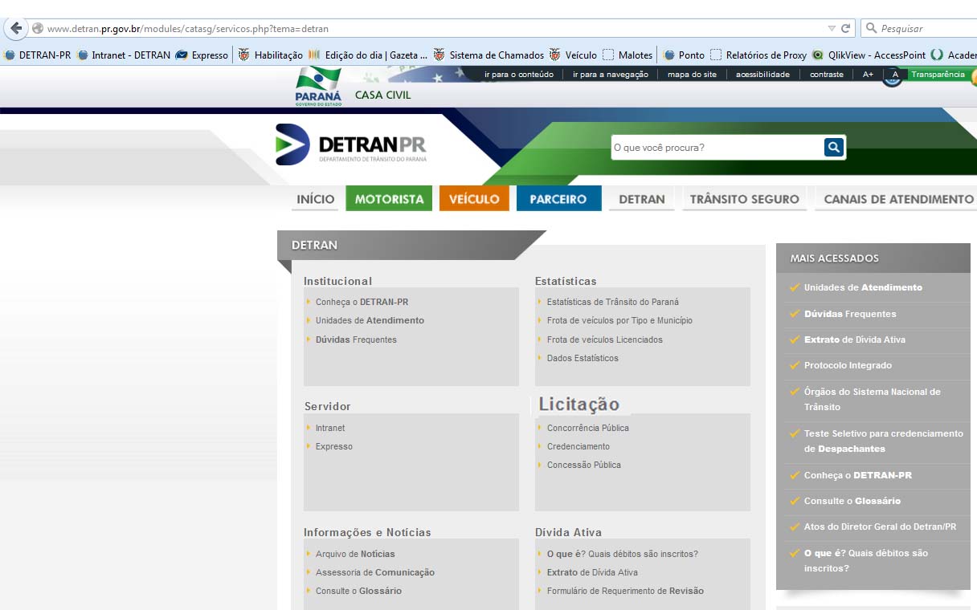
Task: Open 'Concessão Pública' link
Action: point(584,465)
